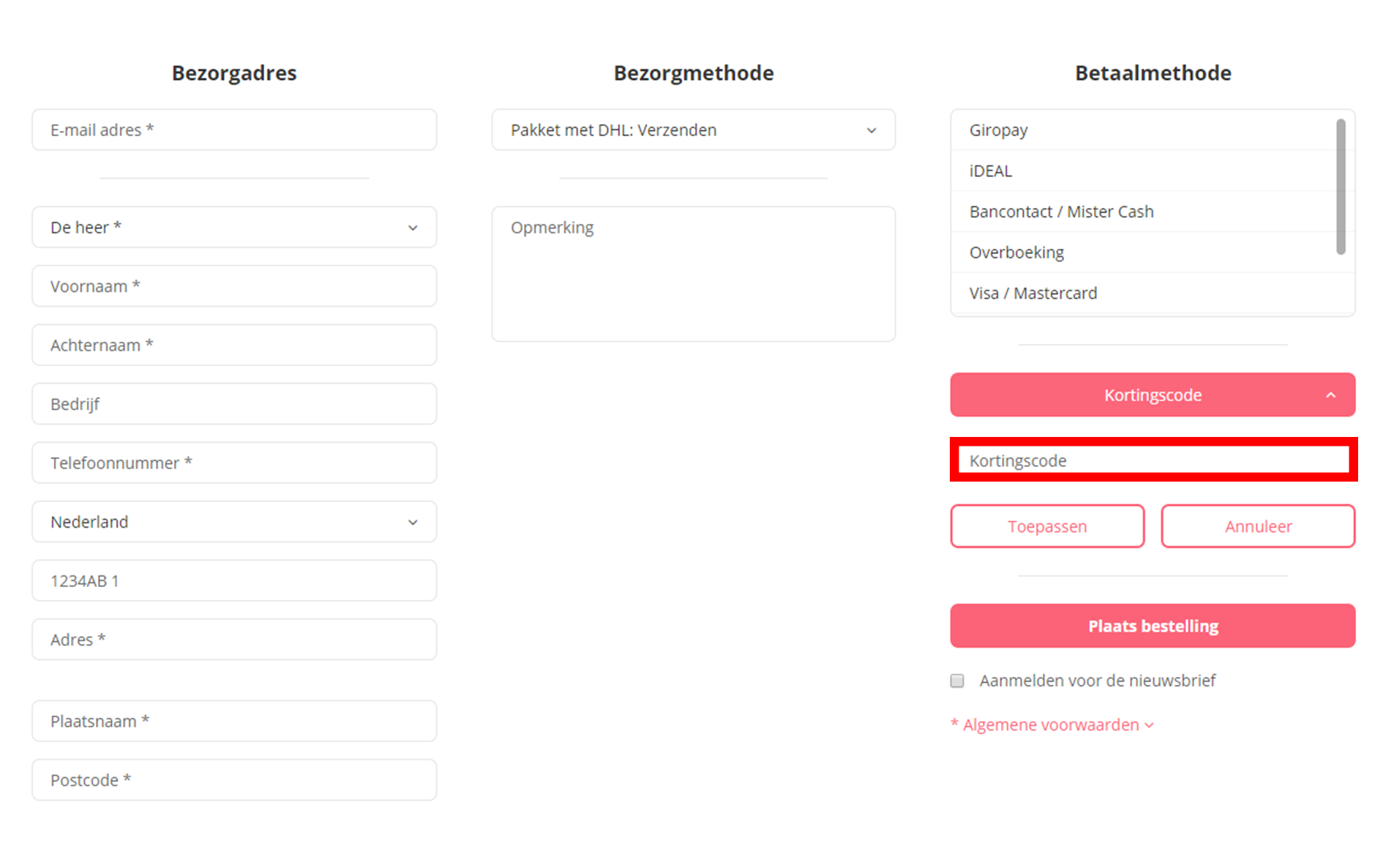Collapse the Kortingscode section chevron
The height and width of the screenshot is (841, 1383).
pyautogui.click(x=1330, y=395)
